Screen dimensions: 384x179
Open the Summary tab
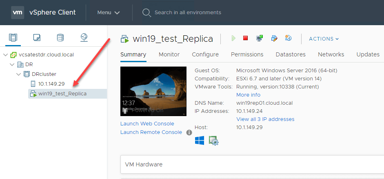click(133, 54)
